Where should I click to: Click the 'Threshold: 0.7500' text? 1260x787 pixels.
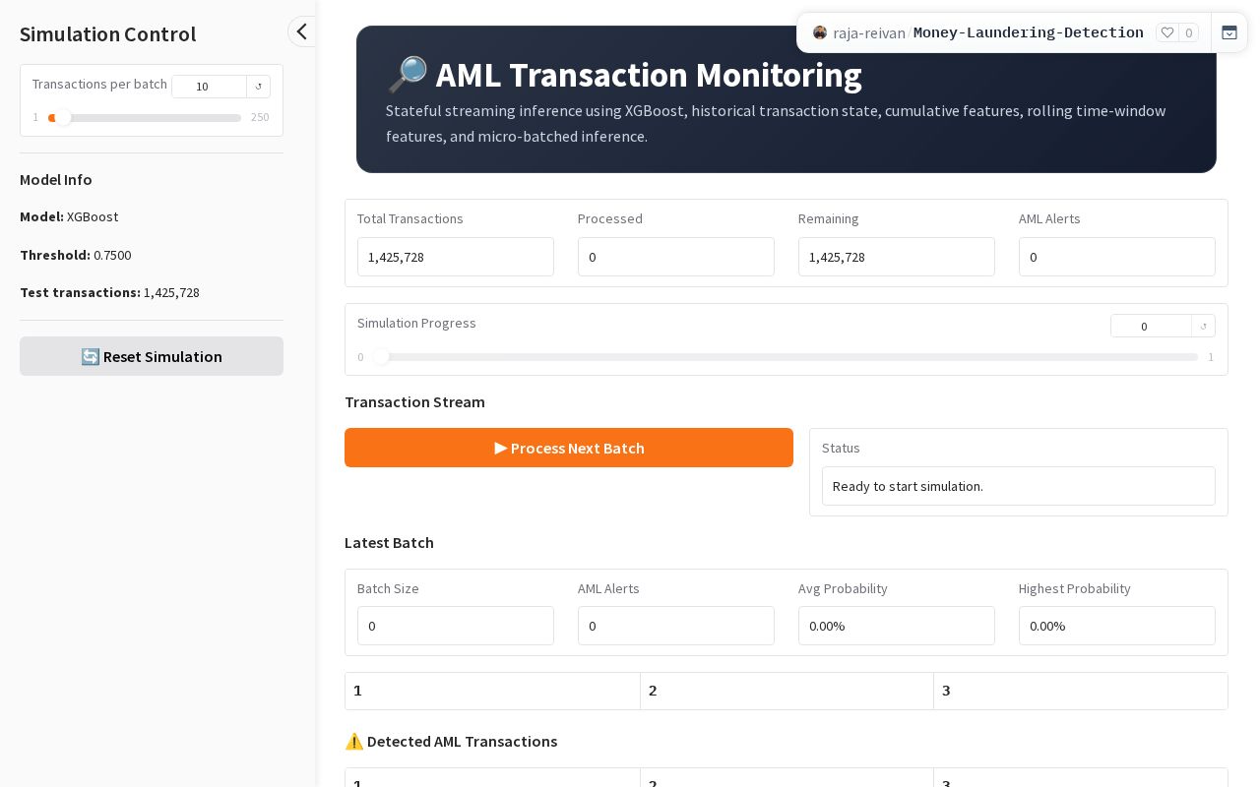[75, 255]
